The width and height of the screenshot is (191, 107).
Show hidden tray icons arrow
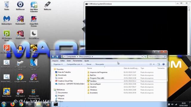pyautogui.click(x=166, y=104)
